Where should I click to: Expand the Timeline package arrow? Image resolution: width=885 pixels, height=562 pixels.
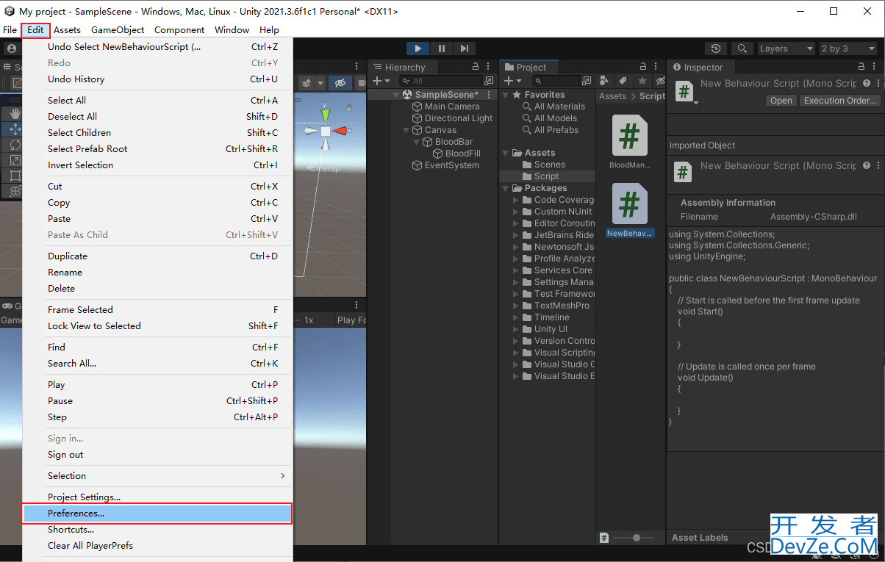[x=516, y=317]
